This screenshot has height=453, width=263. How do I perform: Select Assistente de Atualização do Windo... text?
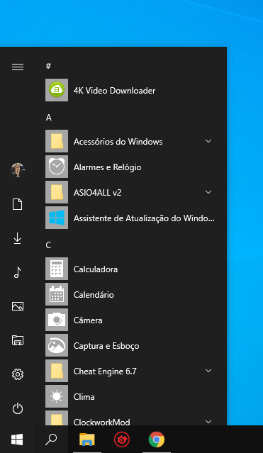[144, 218]
